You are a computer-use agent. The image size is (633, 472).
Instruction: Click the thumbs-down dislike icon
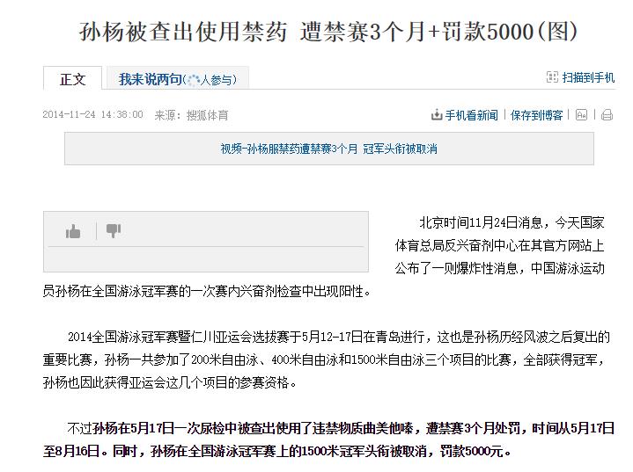[x=113, y=230]
